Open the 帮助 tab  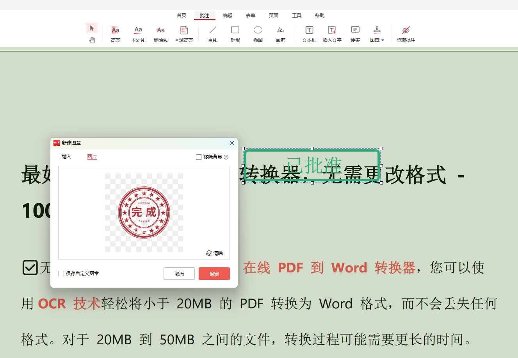(320, 16)
